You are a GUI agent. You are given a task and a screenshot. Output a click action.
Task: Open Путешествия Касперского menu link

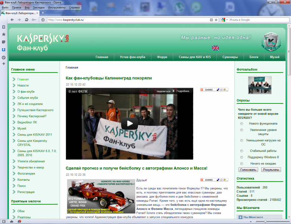point(35,110)
